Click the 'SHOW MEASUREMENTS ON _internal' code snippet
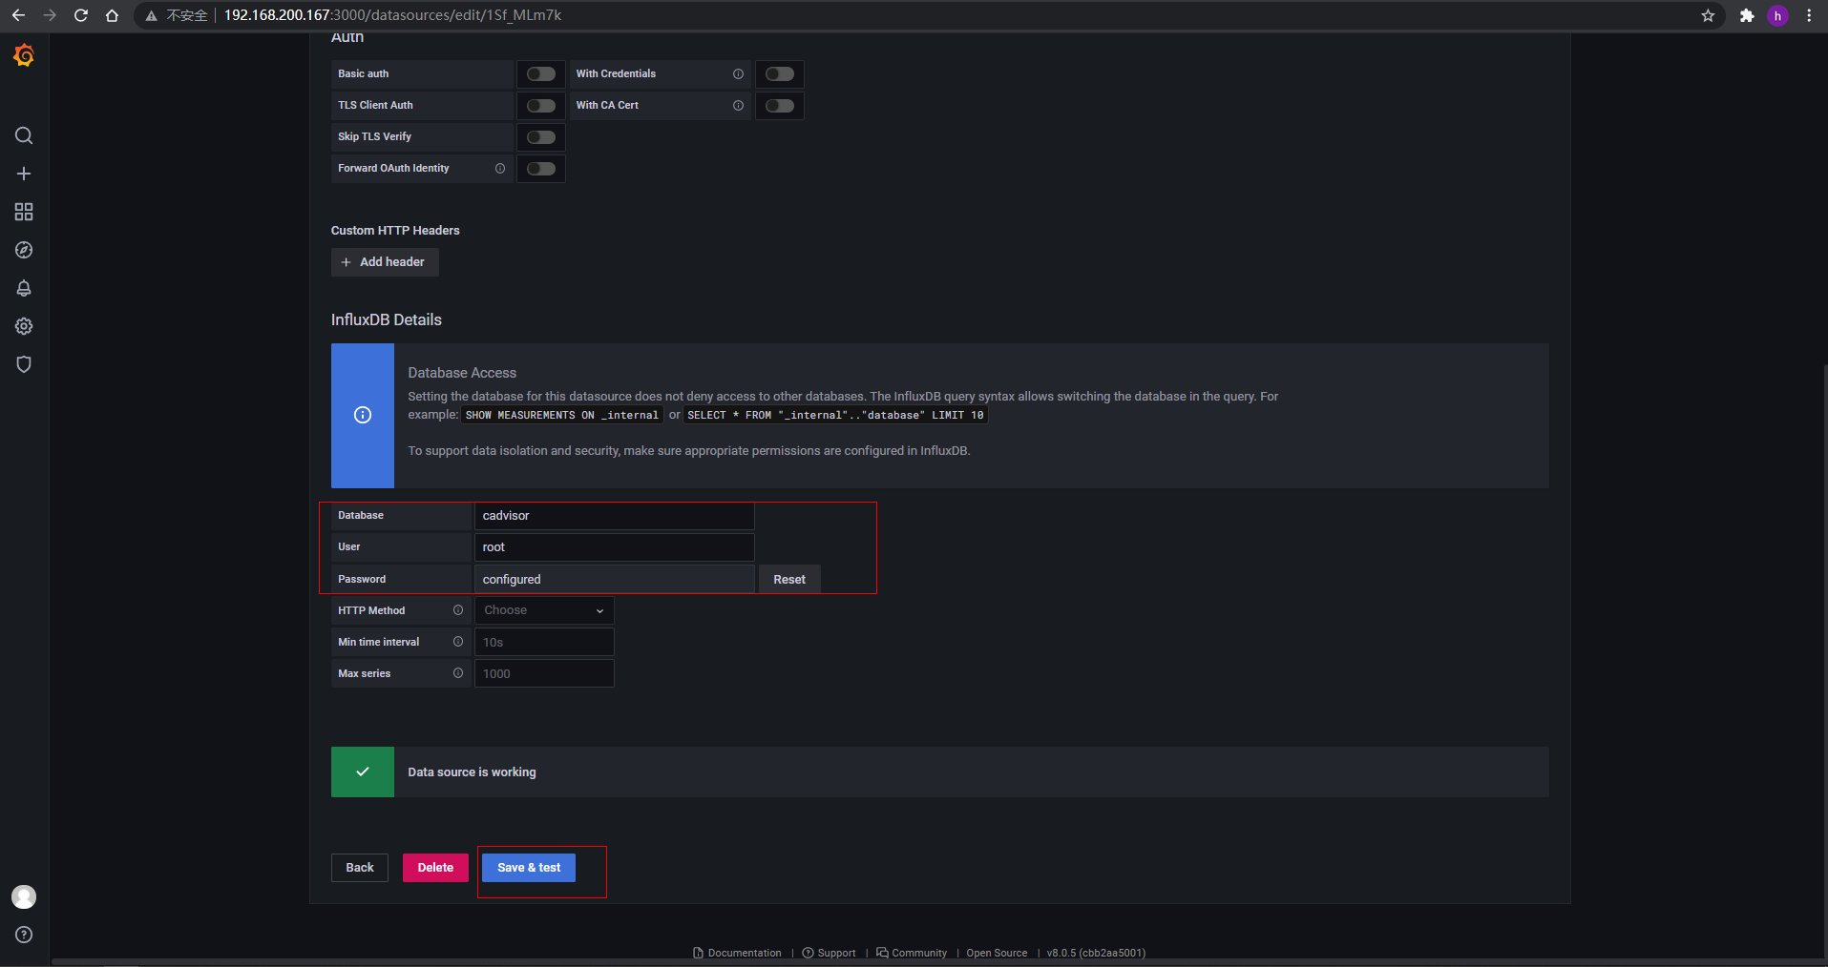Image resolution: width=1828 pixels, height=967 pixels. point(562,415)
